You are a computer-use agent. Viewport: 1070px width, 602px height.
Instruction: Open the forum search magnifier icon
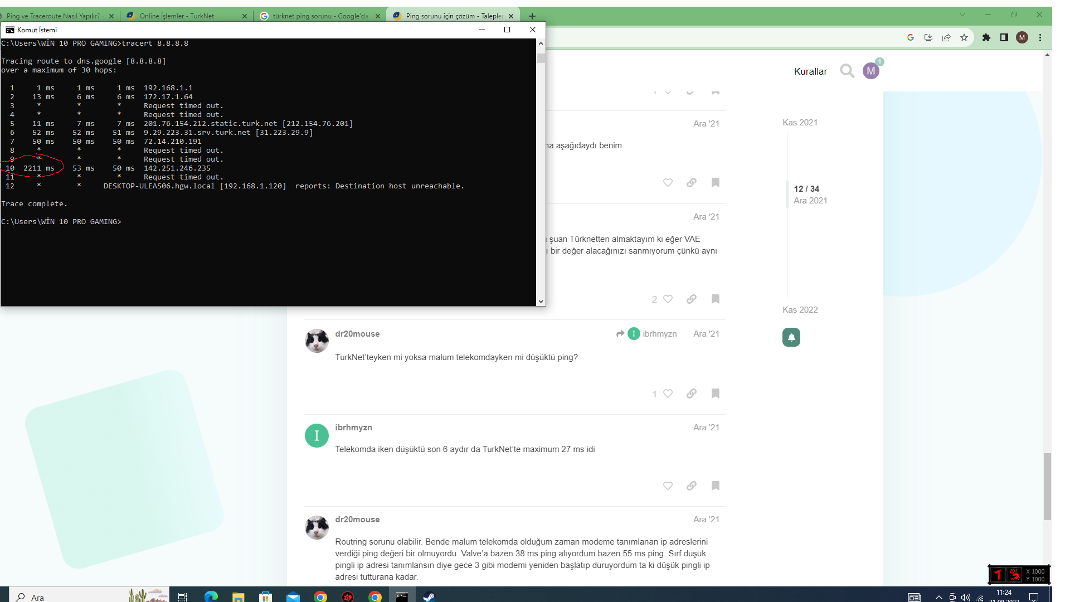(x=847, y=71)
